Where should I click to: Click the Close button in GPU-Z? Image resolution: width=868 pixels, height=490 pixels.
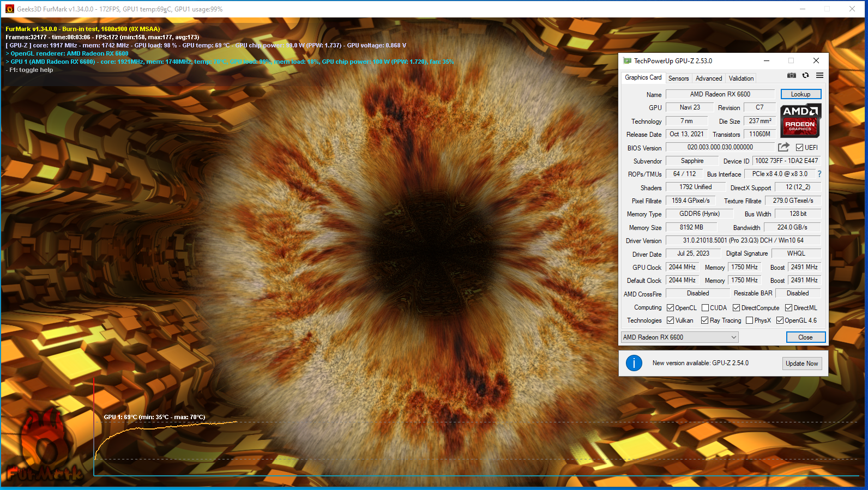tap(805, 337)
